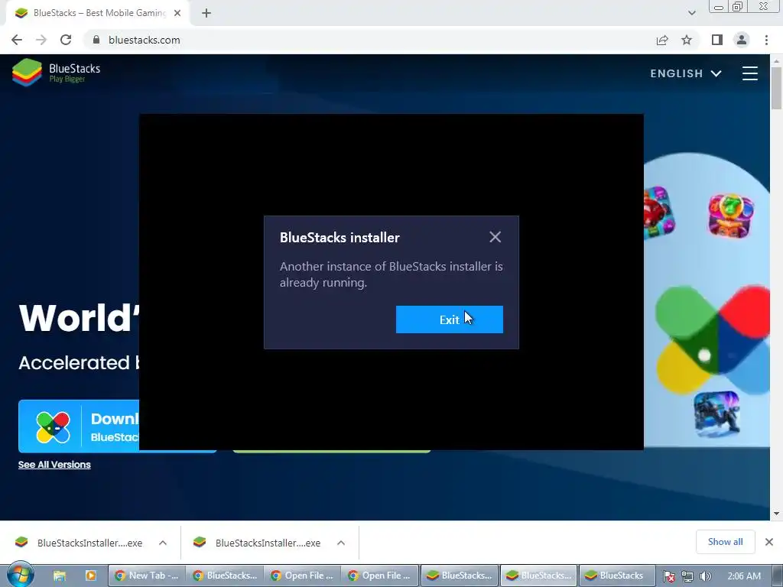This screenshot has width=783, height=587.
Task: Open the volume speaker tray icon
Action: coord(705,576)
